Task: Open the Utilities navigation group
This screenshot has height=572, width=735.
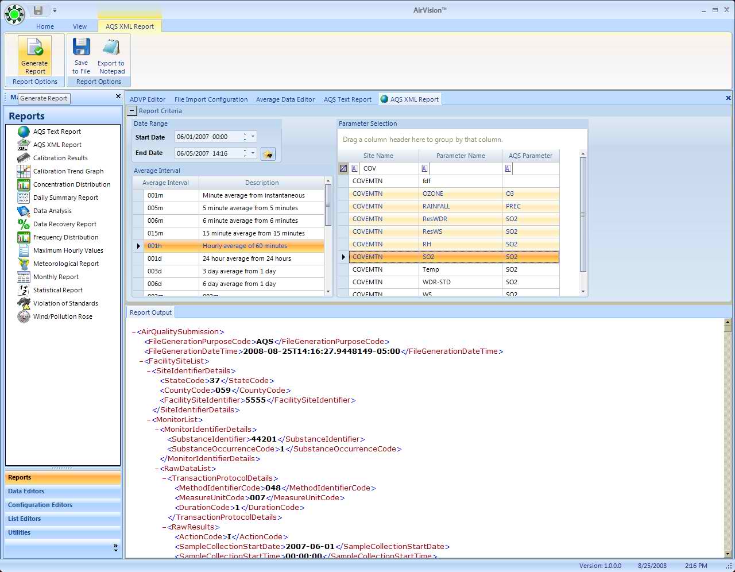Action: pos(63,533)
